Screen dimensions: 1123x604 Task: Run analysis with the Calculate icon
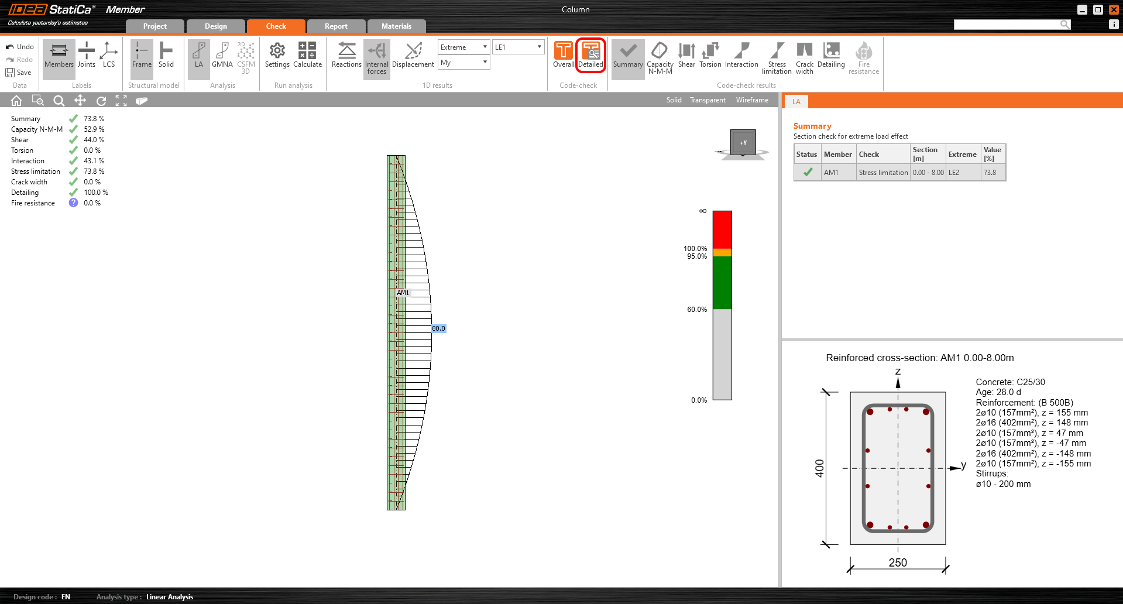click(307, 55)
